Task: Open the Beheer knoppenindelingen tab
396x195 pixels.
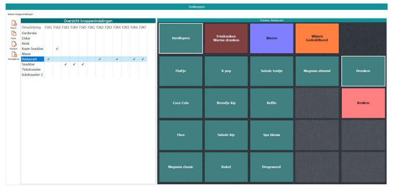Action: click(x=20, y=14)
